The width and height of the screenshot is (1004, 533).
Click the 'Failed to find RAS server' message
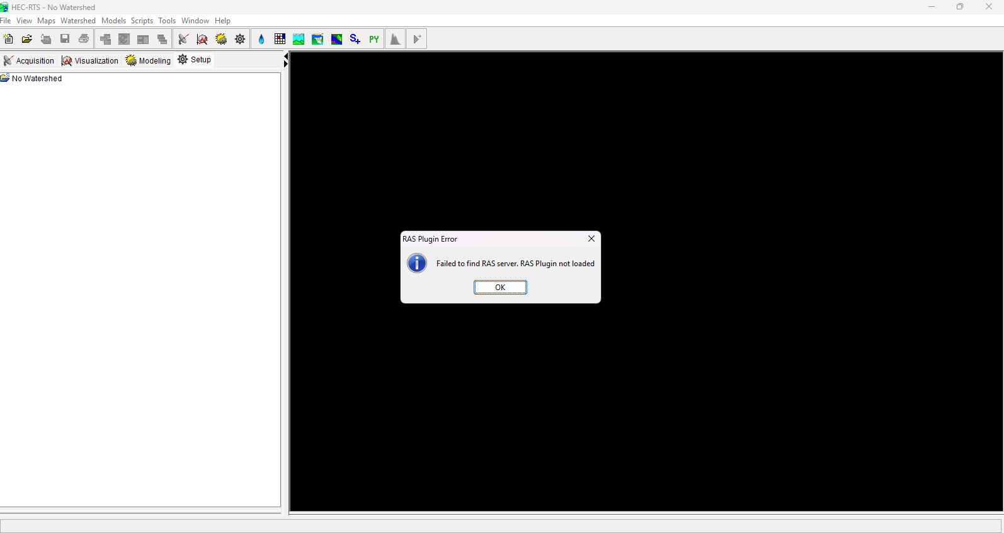[515, 264]
